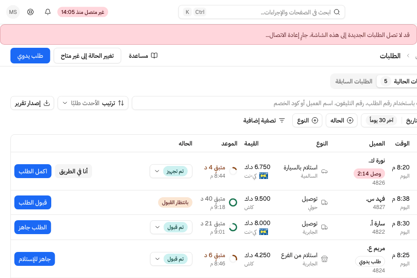Click the search magnifier icon
417x278 pixels.
point(337,12)
